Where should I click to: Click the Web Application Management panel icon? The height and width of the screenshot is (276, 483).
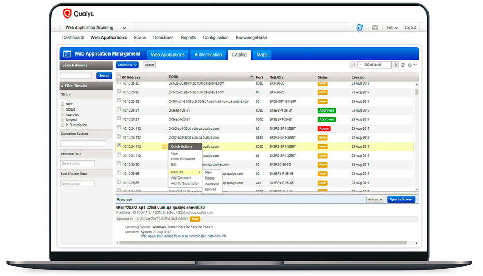point(67,54)
